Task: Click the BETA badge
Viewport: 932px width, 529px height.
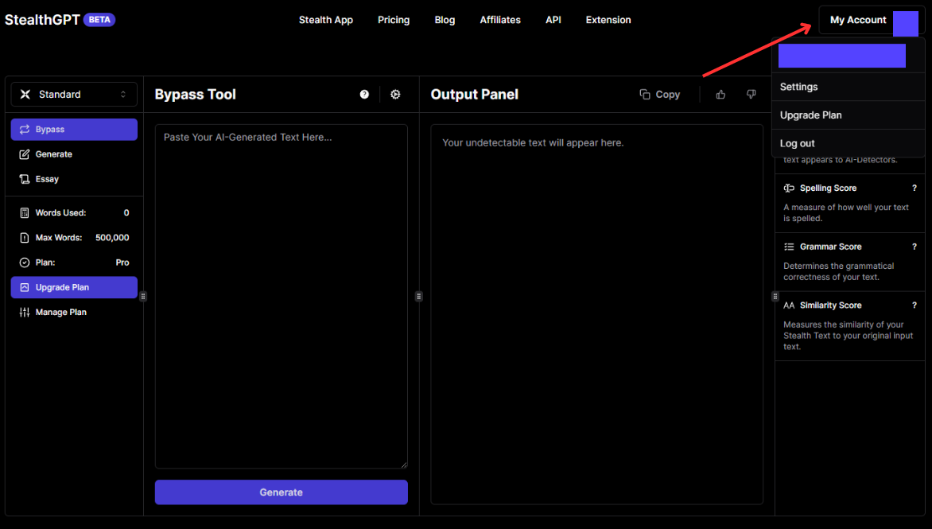Action: 99,20
